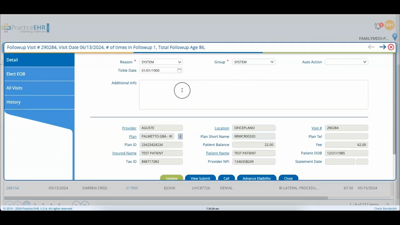This screenshot has height=225, width=400.
Task: Open the Patient Name link
Action: tap(217, 153)
